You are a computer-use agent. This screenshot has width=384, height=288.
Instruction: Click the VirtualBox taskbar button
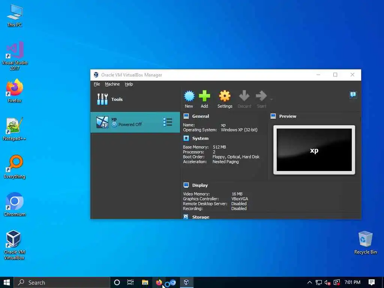[x=186, y=282]
